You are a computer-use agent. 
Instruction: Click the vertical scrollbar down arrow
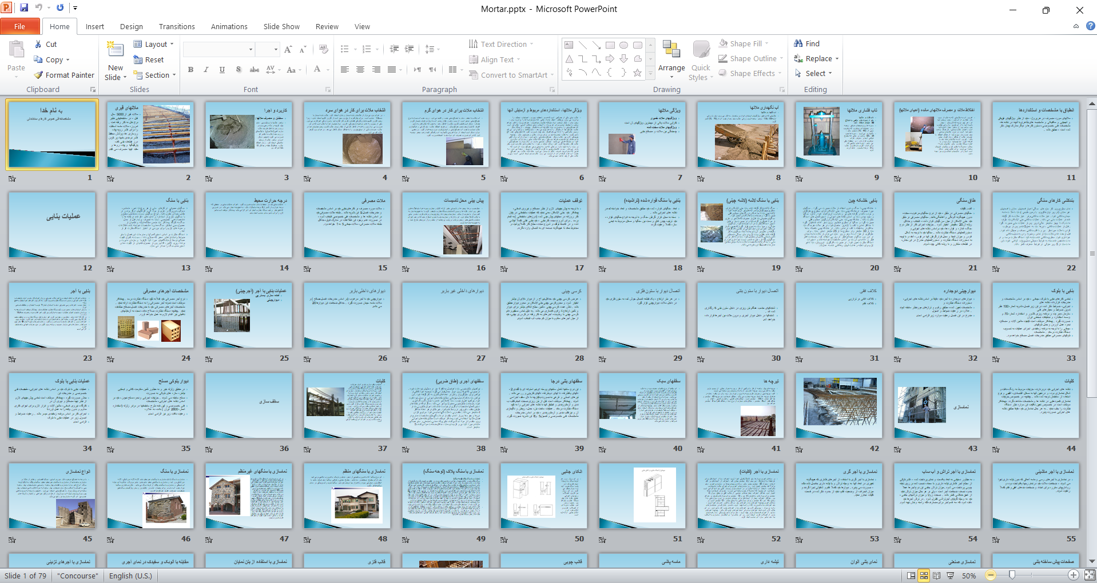(1092, 561)
